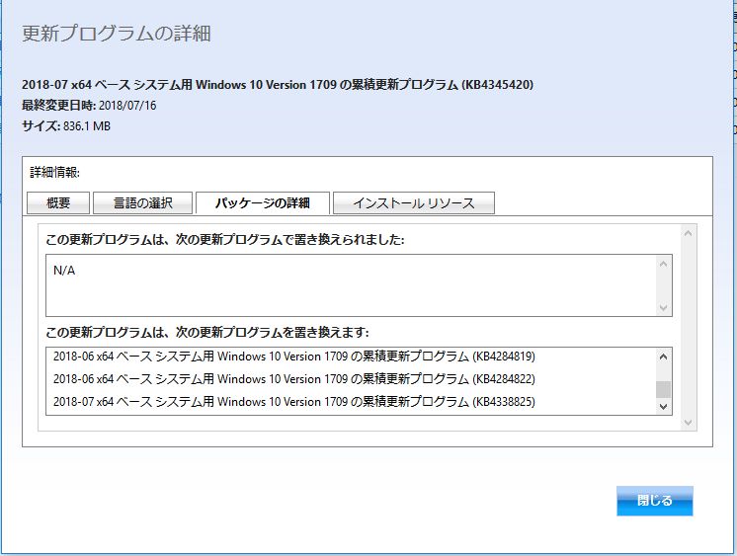Click the scrollbar thumb in superseded updates list
The height and width of the screenshot is (556, 737).
pos(663,389)
